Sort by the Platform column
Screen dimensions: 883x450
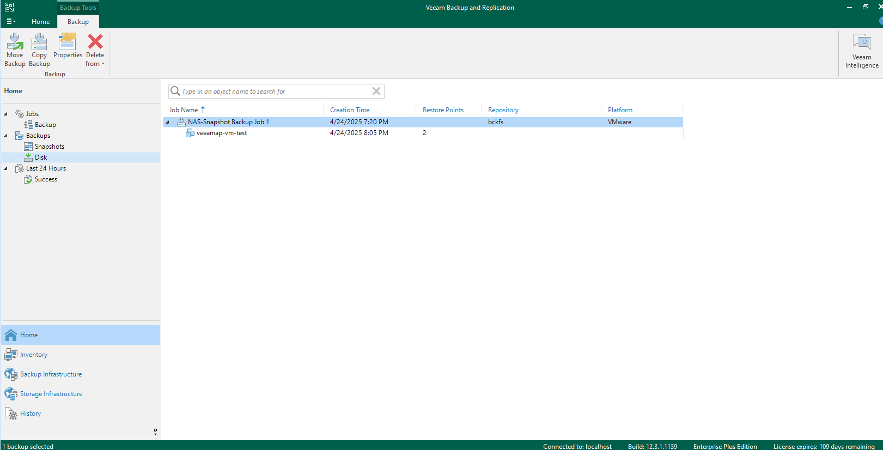(620, 110)
